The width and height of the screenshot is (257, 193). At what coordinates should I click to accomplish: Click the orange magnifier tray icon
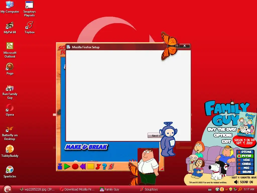(x=240, y=189)
